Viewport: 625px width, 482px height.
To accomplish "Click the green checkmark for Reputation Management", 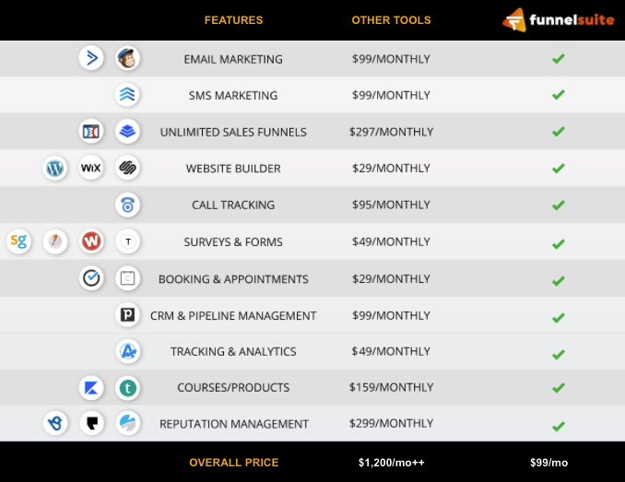I will pyautogui.click(x=558, y=426).
